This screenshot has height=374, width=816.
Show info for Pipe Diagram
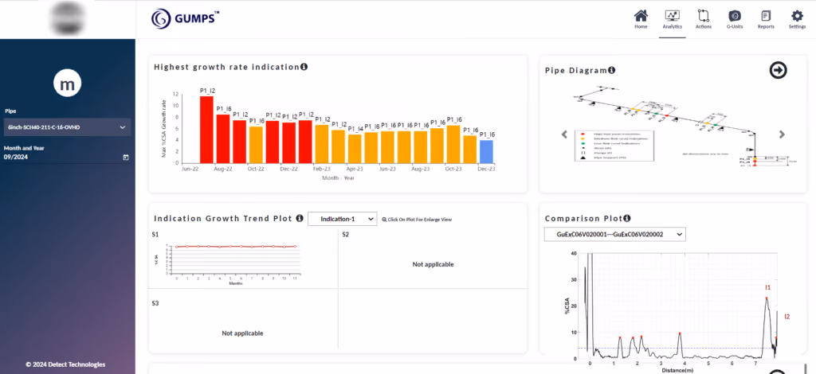pos(612,70)
